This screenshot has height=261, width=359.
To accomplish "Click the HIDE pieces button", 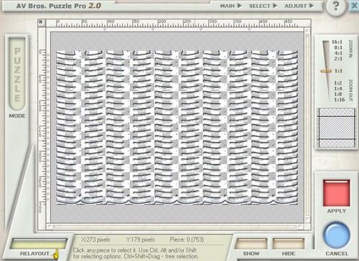I will [x=289, y=244].
